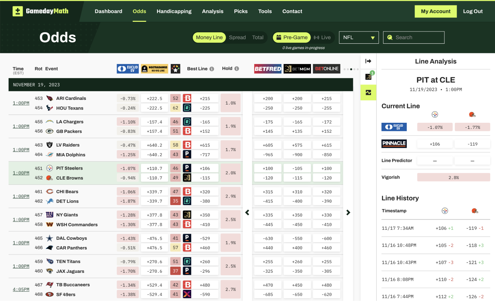Open the Euclid EV column logo
The height and width of the screenshot is (301, 495).
[128, 68]
